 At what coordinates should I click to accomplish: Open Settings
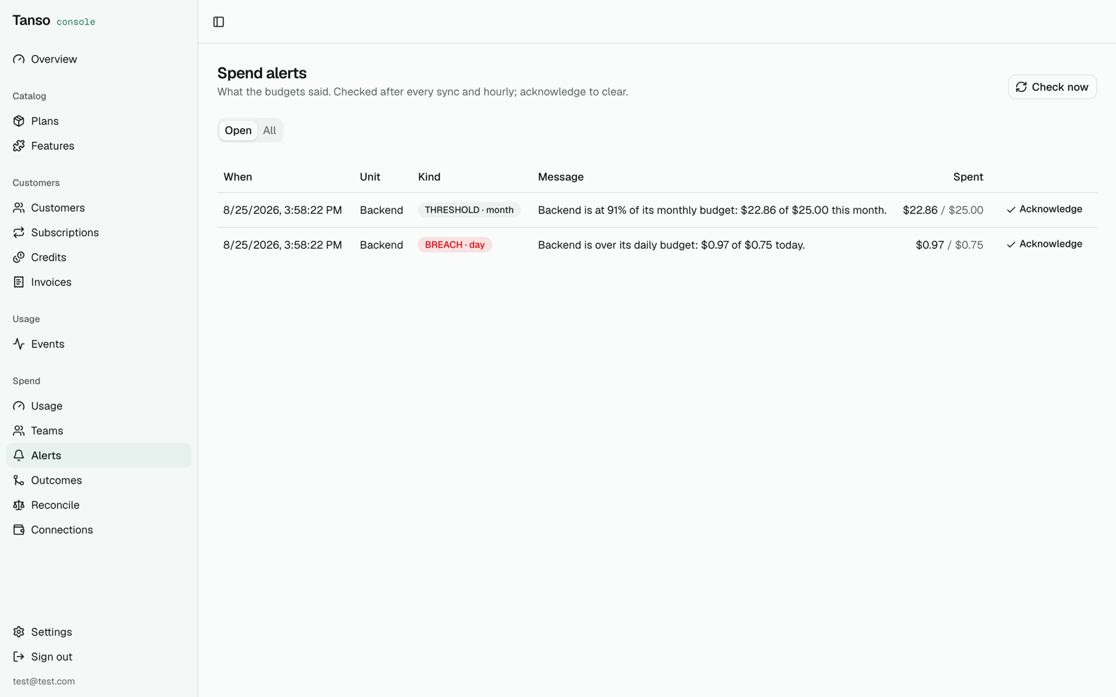(99, 632)
